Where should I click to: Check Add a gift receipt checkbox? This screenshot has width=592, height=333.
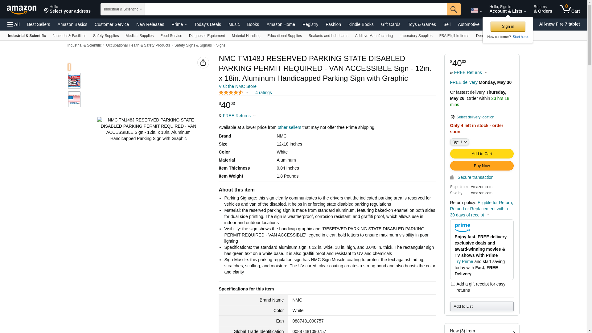pos(453,284)
